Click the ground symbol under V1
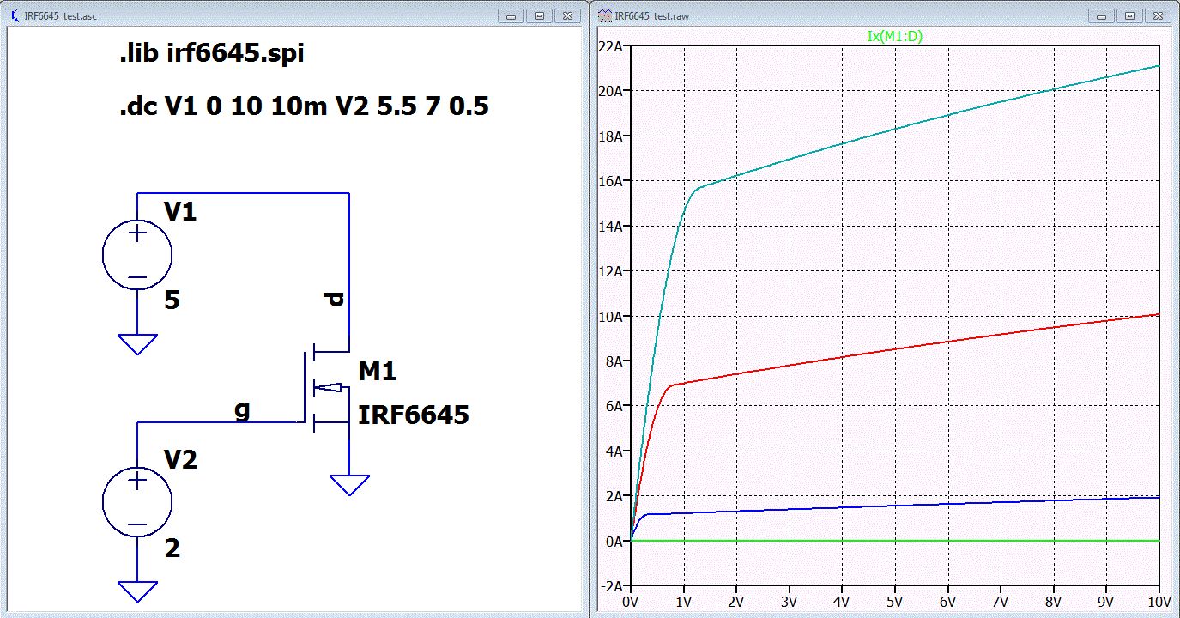This screenshot has width=1180, height=618. click(137, 343)
